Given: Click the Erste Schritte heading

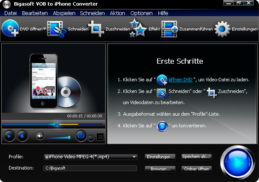Looking at the screenshot, I should [180, 61].
